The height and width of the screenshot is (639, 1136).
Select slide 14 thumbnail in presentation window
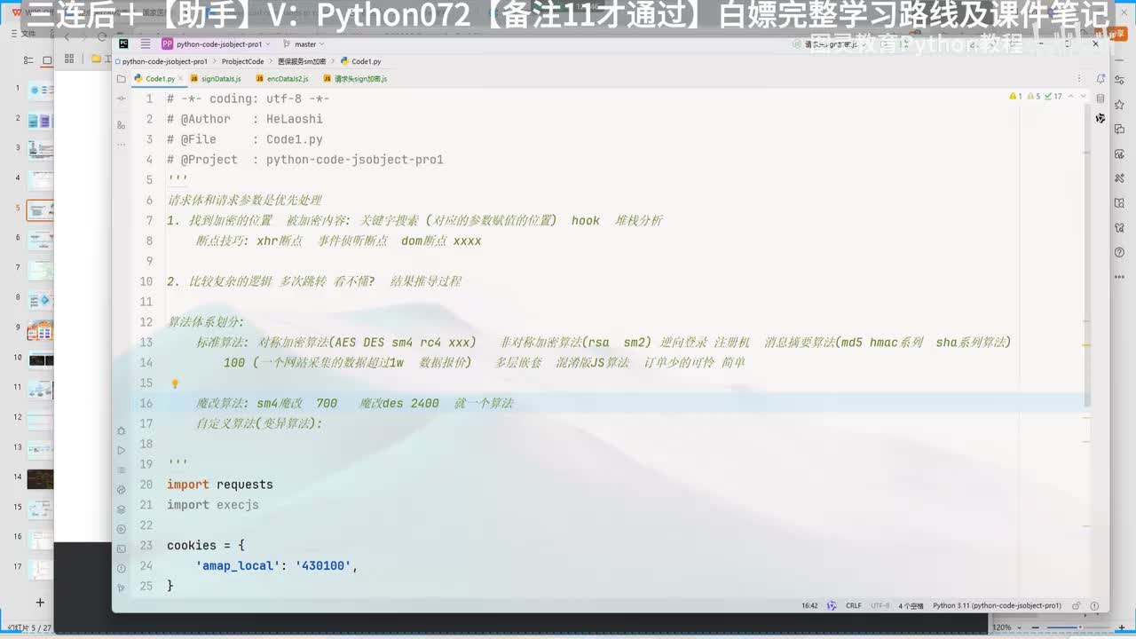click(40, 479)
